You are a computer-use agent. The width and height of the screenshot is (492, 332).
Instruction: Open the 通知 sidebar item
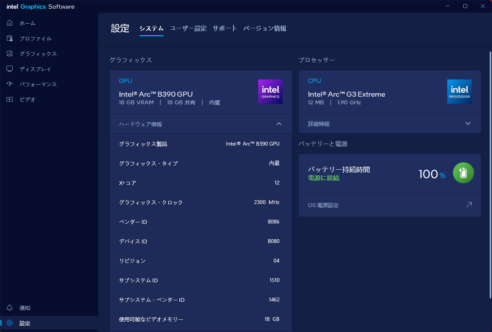(x=49, y=308)
